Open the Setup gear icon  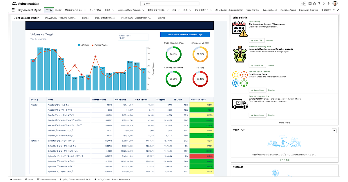tap(324, 3)
